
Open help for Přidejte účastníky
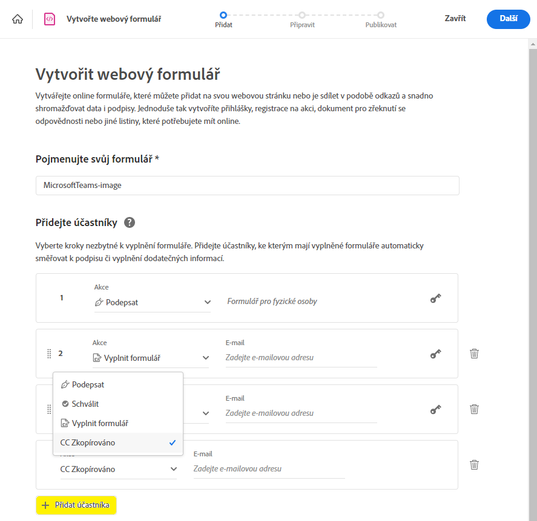130,222
